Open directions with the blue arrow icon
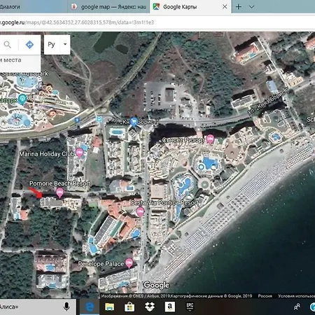Viewport: 315px width, 315px height. pyautogui.click(x=29, y=45)
